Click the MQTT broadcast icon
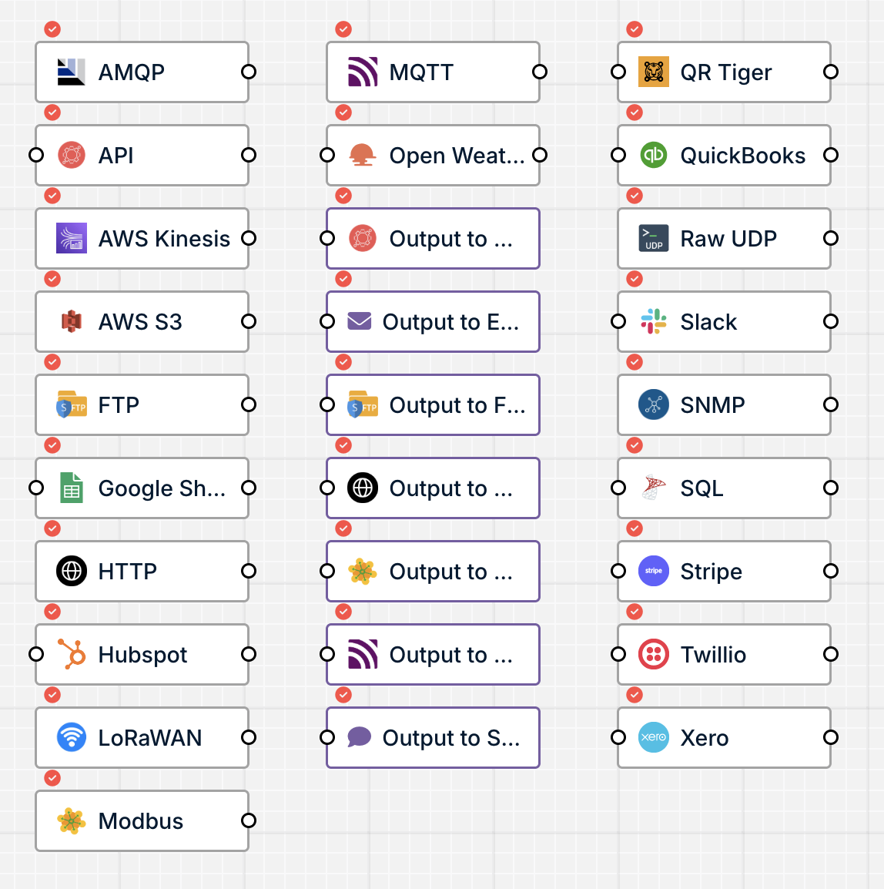884x889 pixels. [x=362, y=72]
